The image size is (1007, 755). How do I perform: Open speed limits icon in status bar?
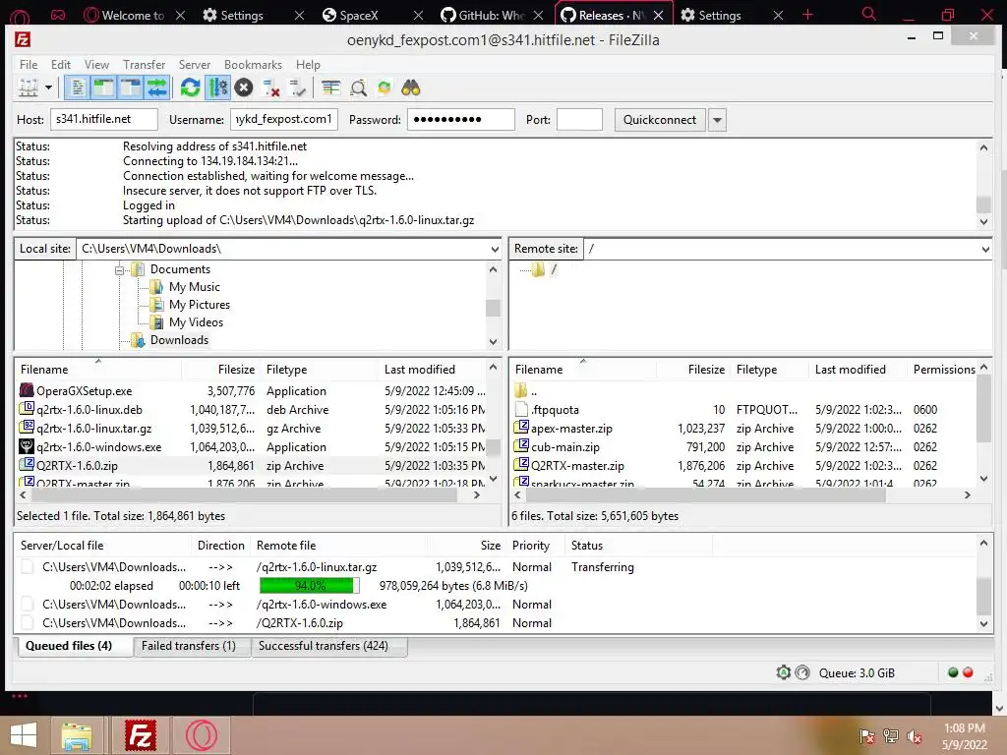coord(802,672)
